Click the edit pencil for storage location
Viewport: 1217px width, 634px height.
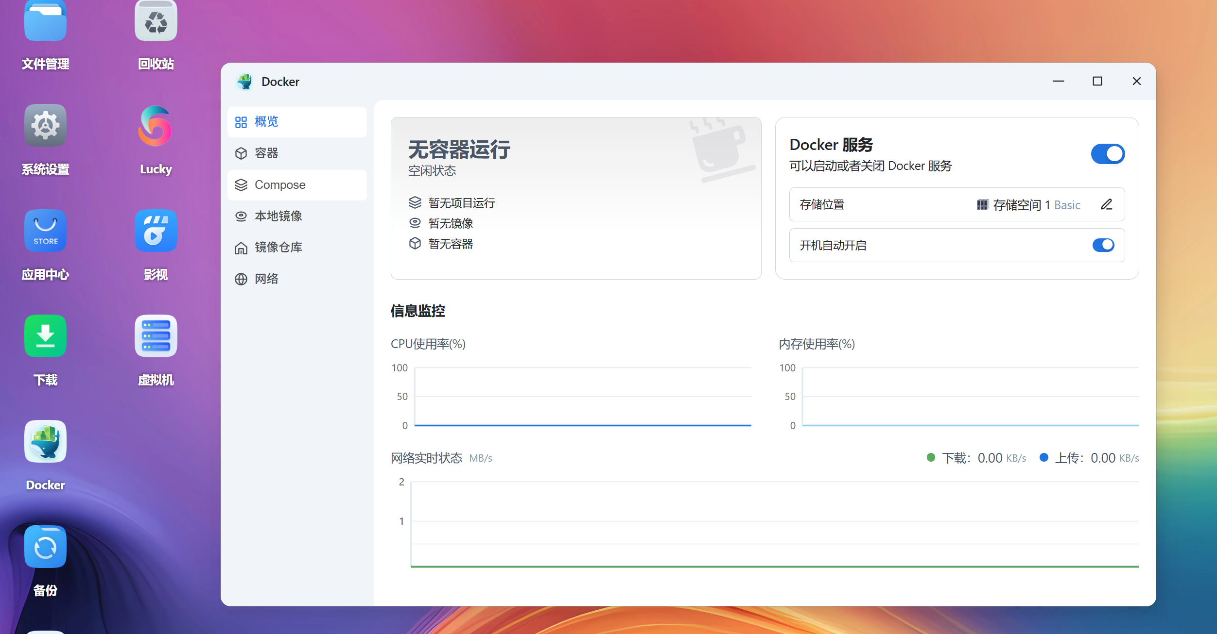coord(1106,204)
